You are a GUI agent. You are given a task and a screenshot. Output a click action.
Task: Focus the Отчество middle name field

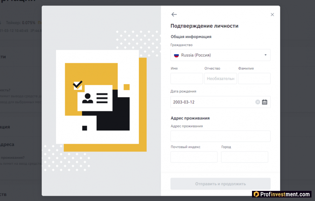[220, 79]
